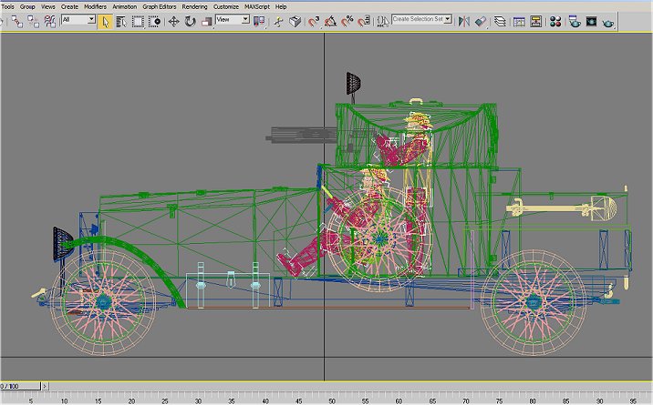This screenshot has height=405, width=653.
Task: Select the machine gun barrel in viewport
Action: tap(302, 135)
